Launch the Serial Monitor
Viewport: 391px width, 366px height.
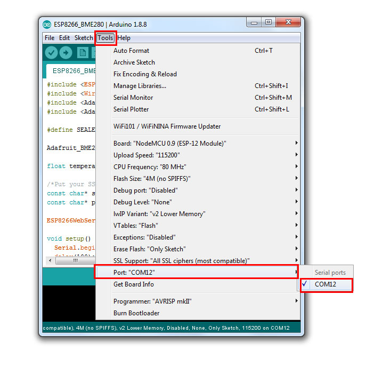[x=198, y=98]
